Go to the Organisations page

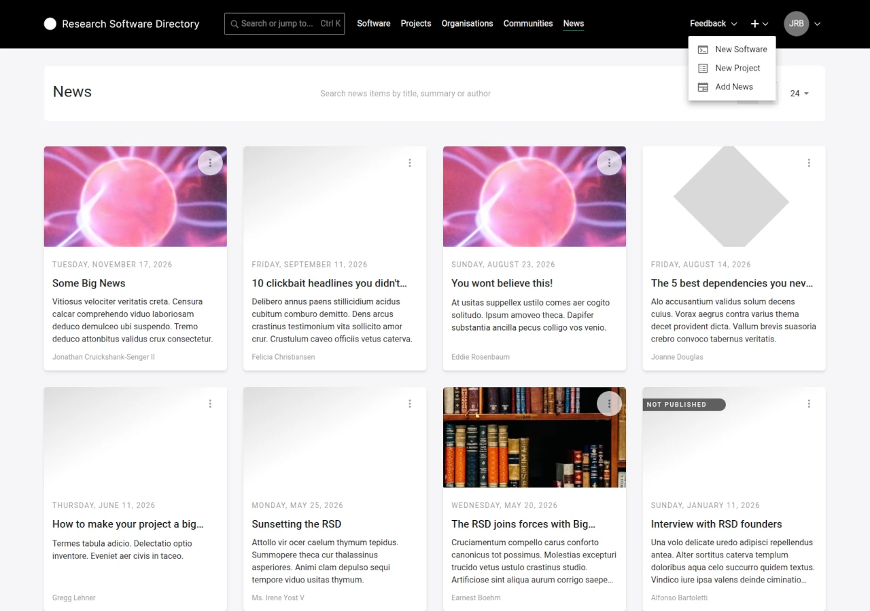click(467, 24)
